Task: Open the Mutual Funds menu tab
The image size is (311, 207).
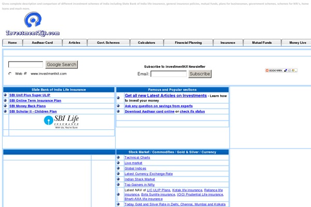Action: [262, 42]
